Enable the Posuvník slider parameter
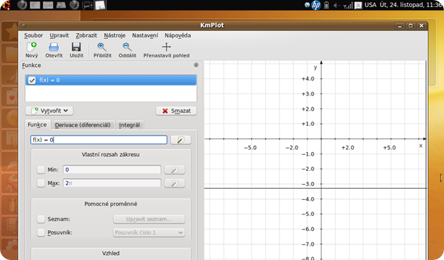 pos(41,232)
